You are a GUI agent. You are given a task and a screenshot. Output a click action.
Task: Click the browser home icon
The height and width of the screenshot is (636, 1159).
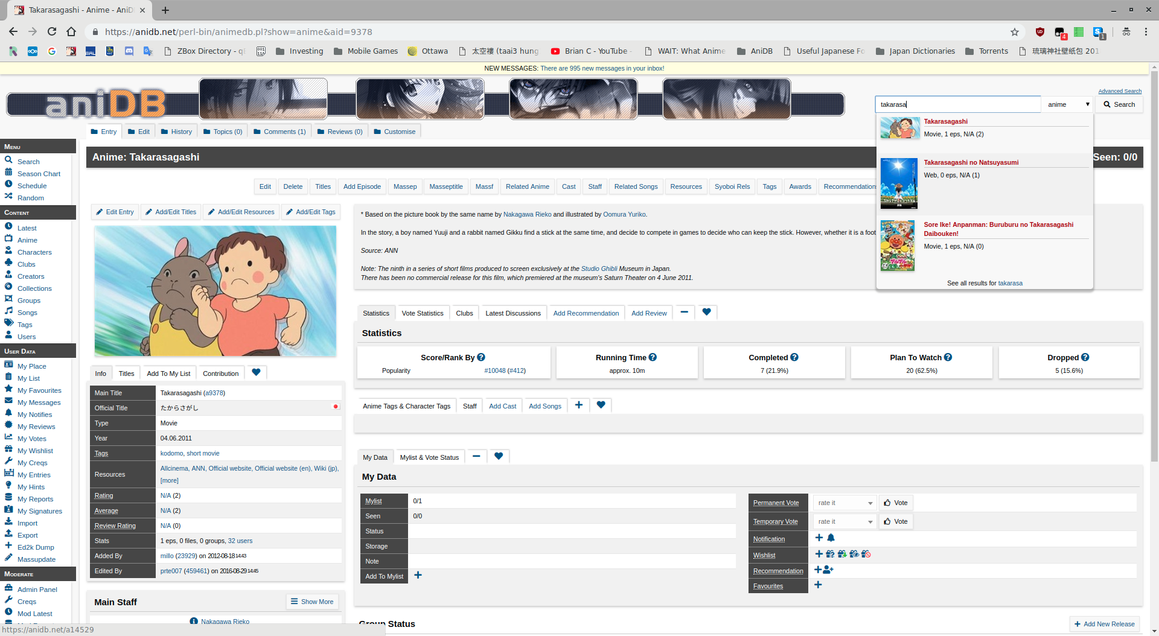[71, 32]
